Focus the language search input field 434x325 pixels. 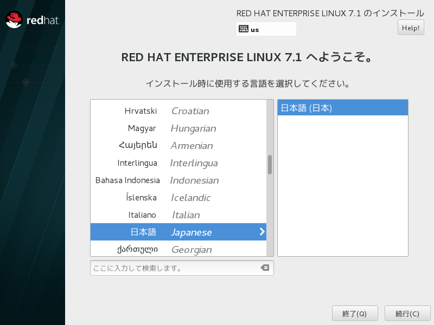182,268
